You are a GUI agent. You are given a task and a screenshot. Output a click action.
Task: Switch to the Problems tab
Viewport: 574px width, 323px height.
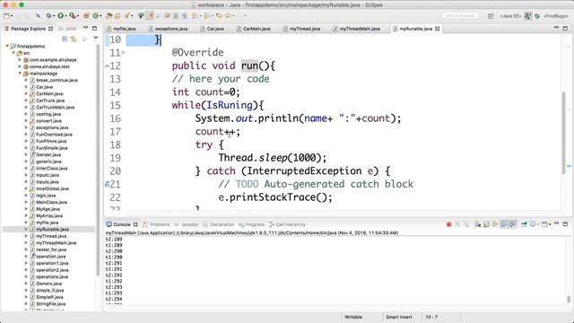point(156,224)
